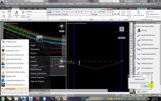Screen dimensions: 161x101
Task: Open the Civil 3D workspace dropdown
Action: 34,1
